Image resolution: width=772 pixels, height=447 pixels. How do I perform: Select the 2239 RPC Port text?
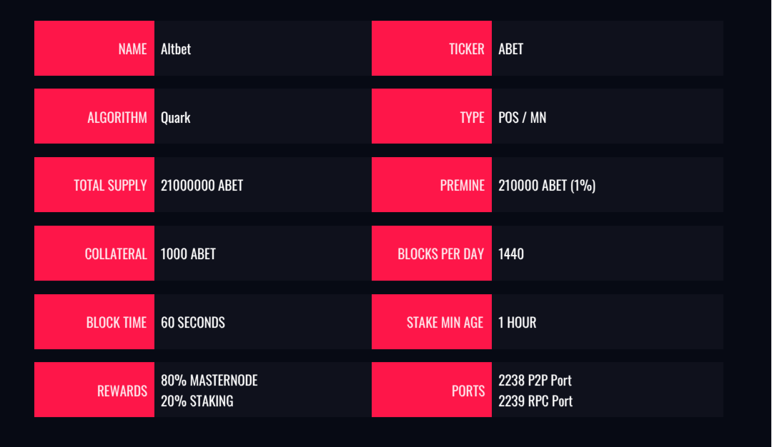coord(535,401)
